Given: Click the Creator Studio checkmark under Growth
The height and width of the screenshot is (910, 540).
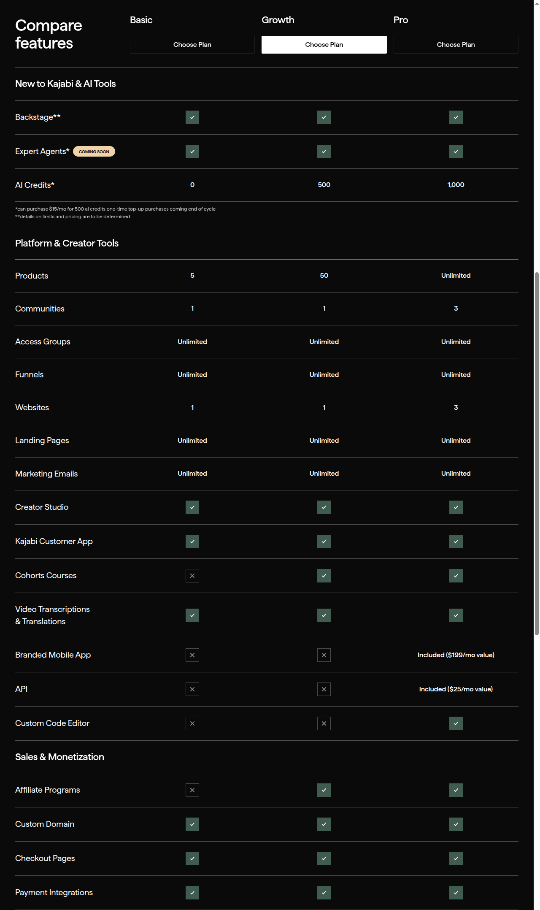Looking at the screenshot, I should tap(324, 507).
